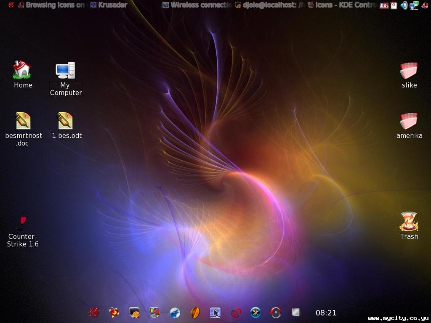Open the volume speaker tray icon
The width and height of the screenshot is (431, 323).
[x=404, y=5]
